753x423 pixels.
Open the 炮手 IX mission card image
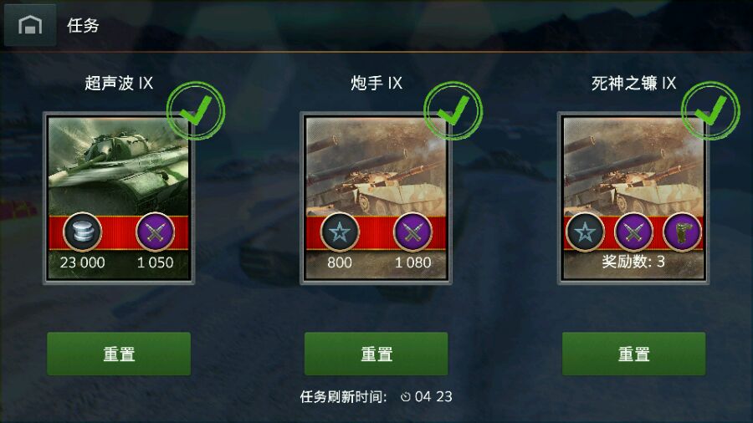[x=376, y=198]
